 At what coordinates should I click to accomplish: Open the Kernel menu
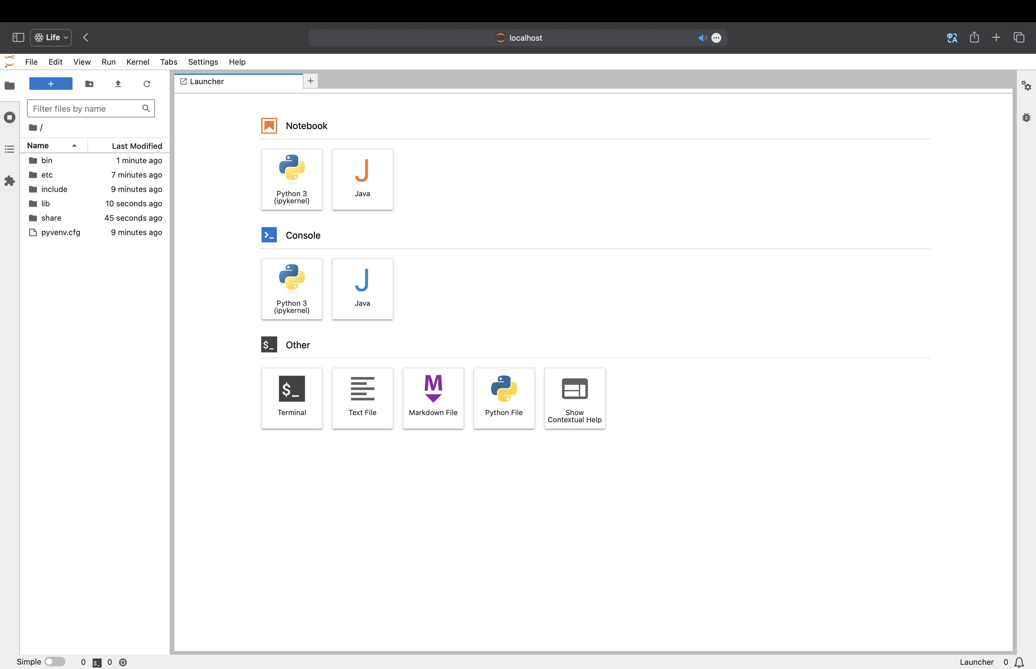point(137,62)
